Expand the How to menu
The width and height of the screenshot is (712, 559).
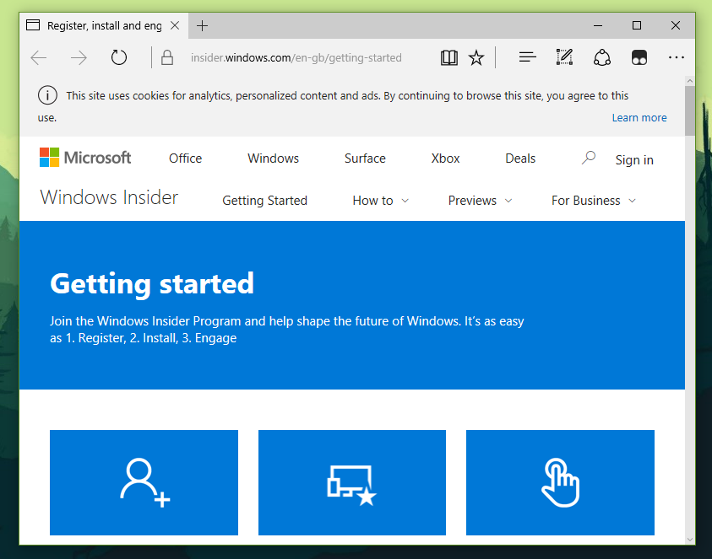click(381, 201)
